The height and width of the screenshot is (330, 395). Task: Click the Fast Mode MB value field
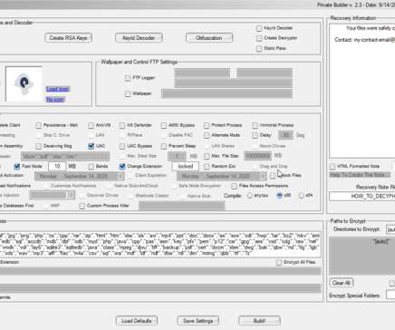[57, 166]
